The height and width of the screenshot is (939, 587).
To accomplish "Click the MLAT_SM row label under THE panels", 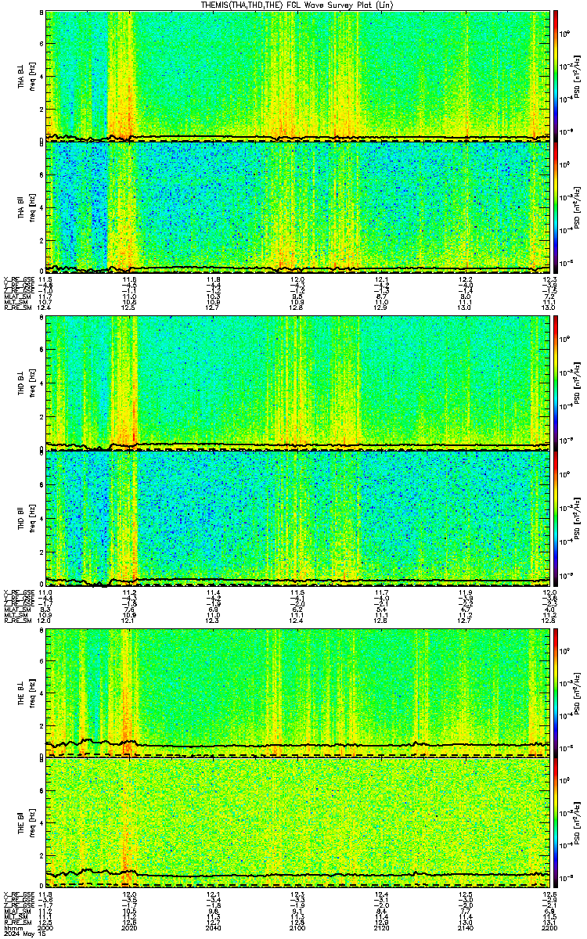I will coord(16,911).
